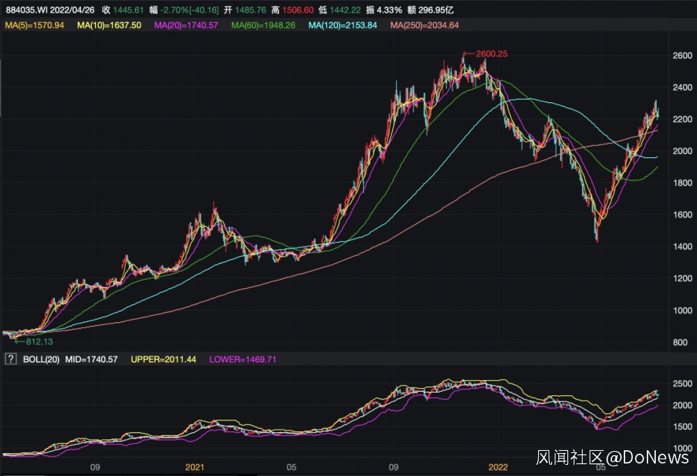Click the turnover value 296.95亿
The height and width of the screenshot is (476, 697).
click(x=436, y=10)
